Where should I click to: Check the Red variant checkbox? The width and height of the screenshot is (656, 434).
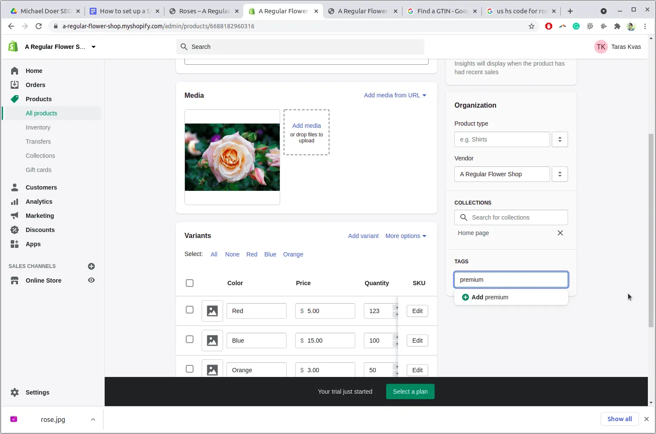click(x=190, y=310)
